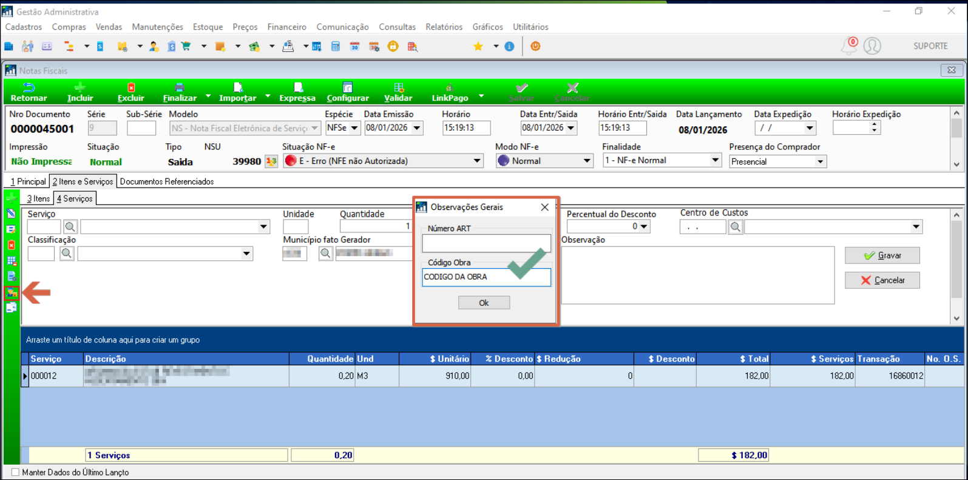Image resolution: width=968 pixels, height=480 pixels.
Task: Click the yellow star favorites icon
Action: coord(478,47)
